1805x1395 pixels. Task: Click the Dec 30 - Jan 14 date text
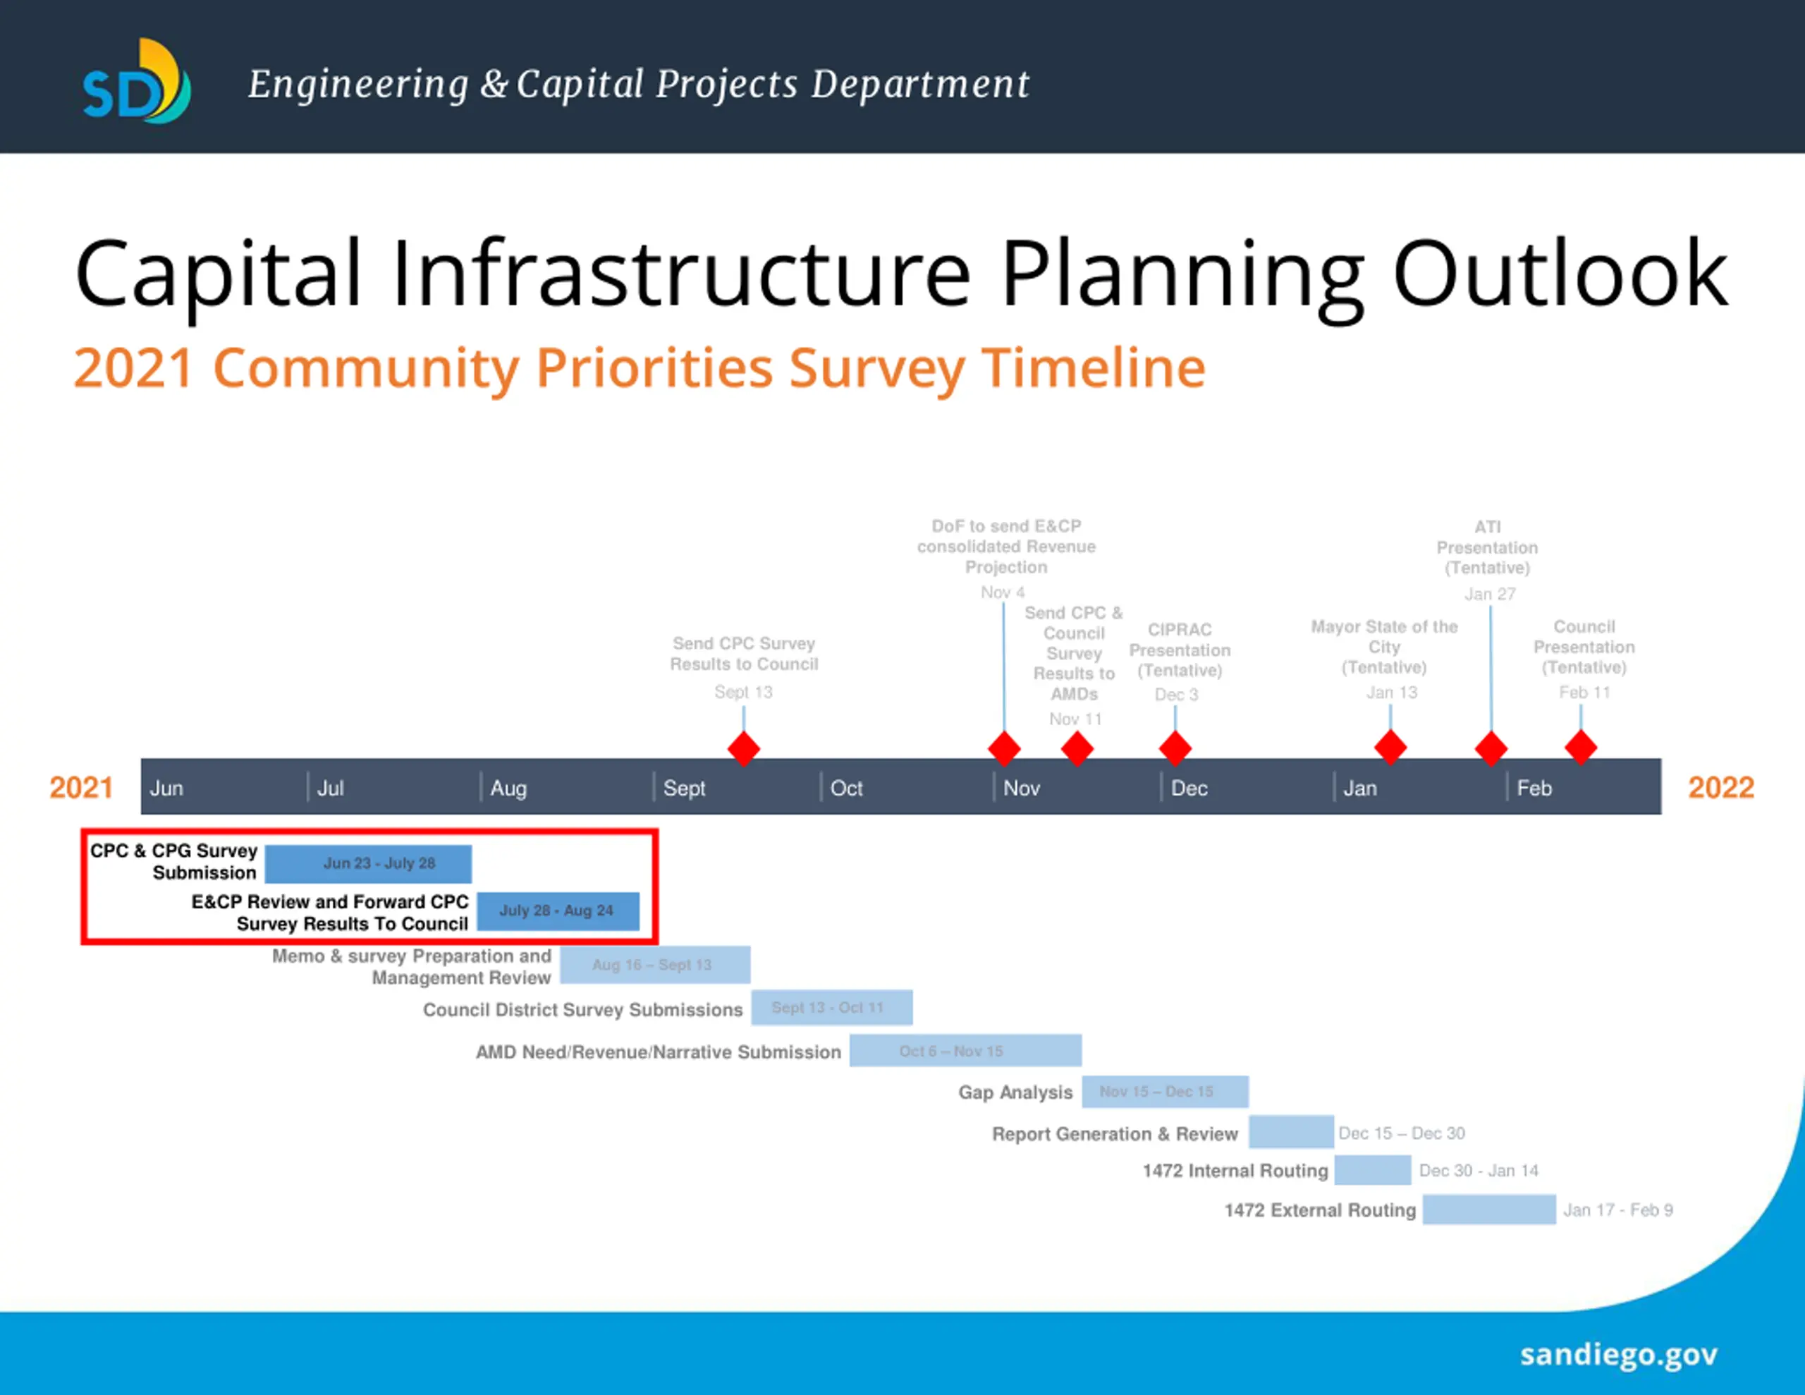coord(1479,1171)
